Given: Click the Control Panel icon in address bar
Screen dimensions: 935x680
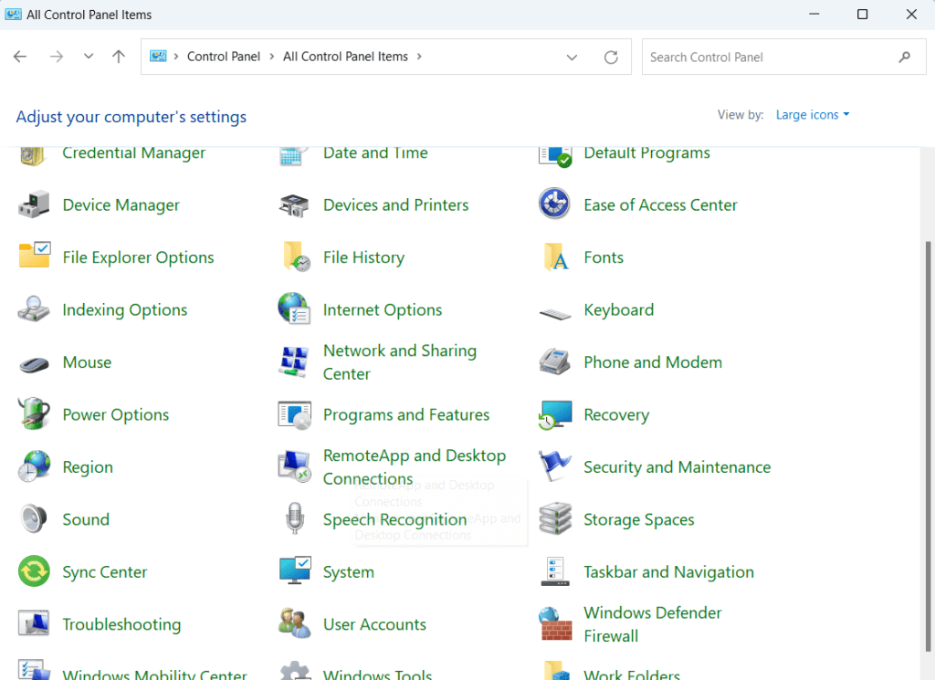Looking at the screenshot, I should (158, 56).
